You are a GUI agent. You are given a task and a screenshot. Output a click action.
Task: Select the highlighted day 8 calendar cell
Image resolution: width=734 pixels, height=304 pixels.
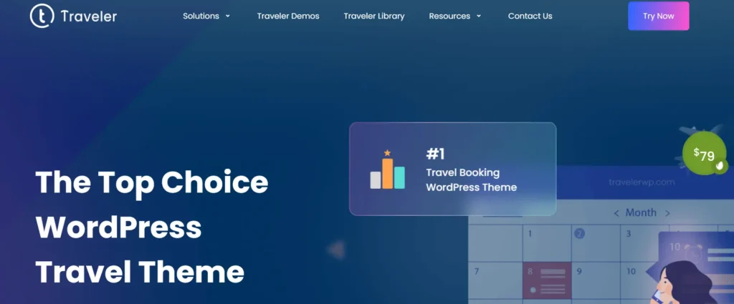(x=547, y=280)
